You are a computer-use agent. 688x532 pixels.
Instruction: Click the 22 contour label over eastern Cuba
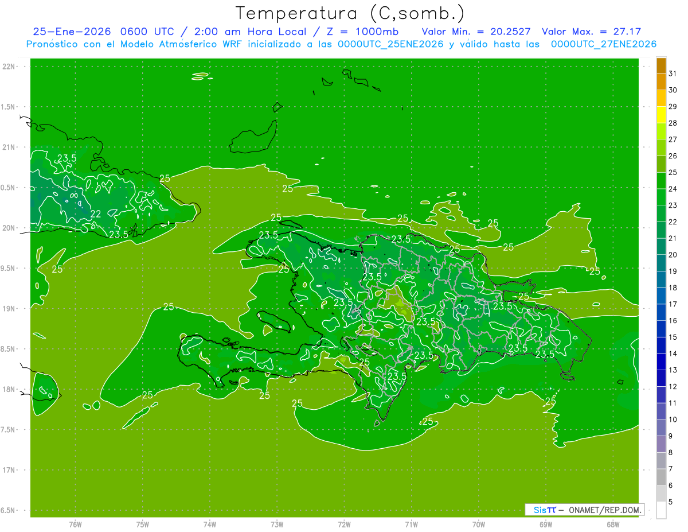click(96, 214)
